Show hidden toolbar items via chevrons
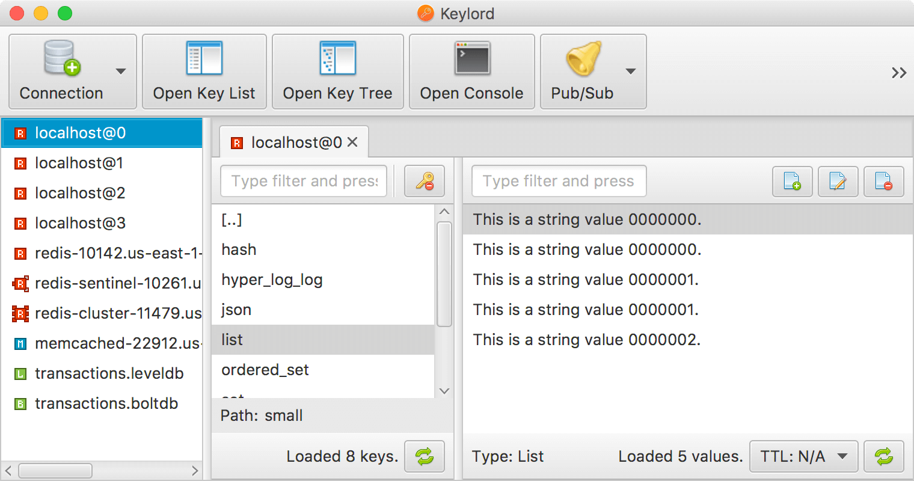914x481 pixels. coord(899,73)
